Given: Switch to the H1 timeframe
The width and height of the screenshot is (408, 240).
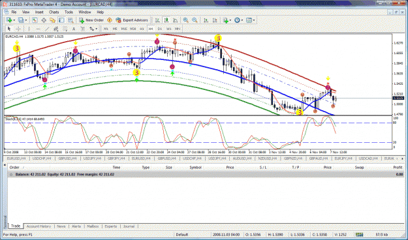Looking at the screenshot, I should click(142, 29).
